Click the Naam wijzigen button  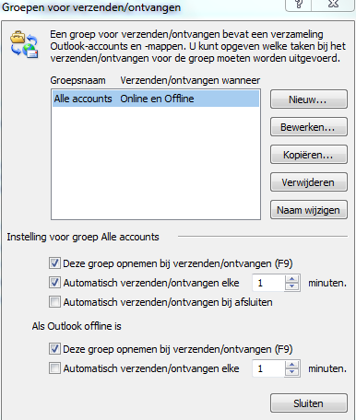pos(309,210)
